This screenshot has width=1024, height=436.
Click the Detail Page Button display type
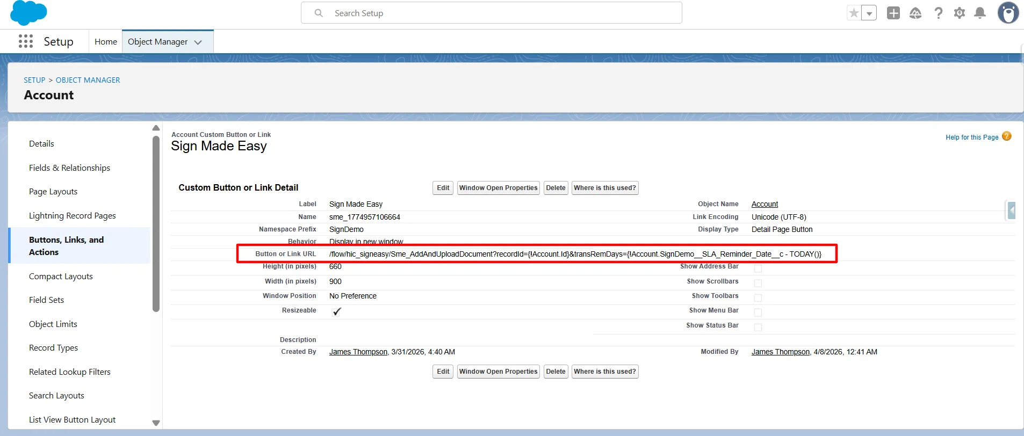click(x=782, y=229)
